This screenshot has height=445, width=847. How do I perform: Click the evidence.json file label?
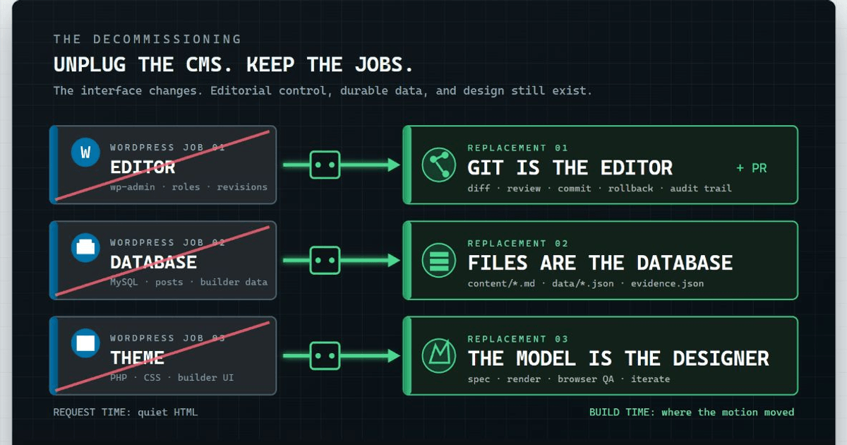click(x=667, y=283)
